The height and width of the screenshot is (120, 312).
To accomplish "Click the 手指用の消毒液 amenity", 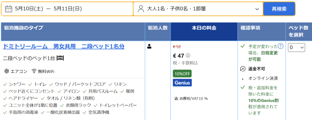I will [x=23, y=112].
